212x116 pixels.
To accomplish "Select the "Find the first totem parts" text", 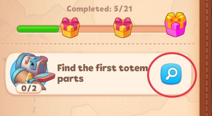I will [x=103, y=73].
